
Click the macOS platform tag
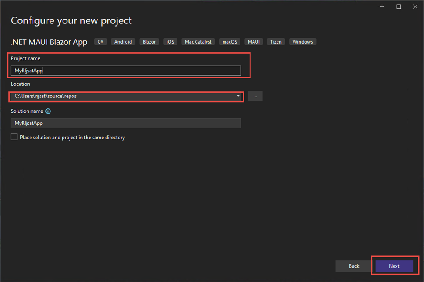click(x=229, y=41)
